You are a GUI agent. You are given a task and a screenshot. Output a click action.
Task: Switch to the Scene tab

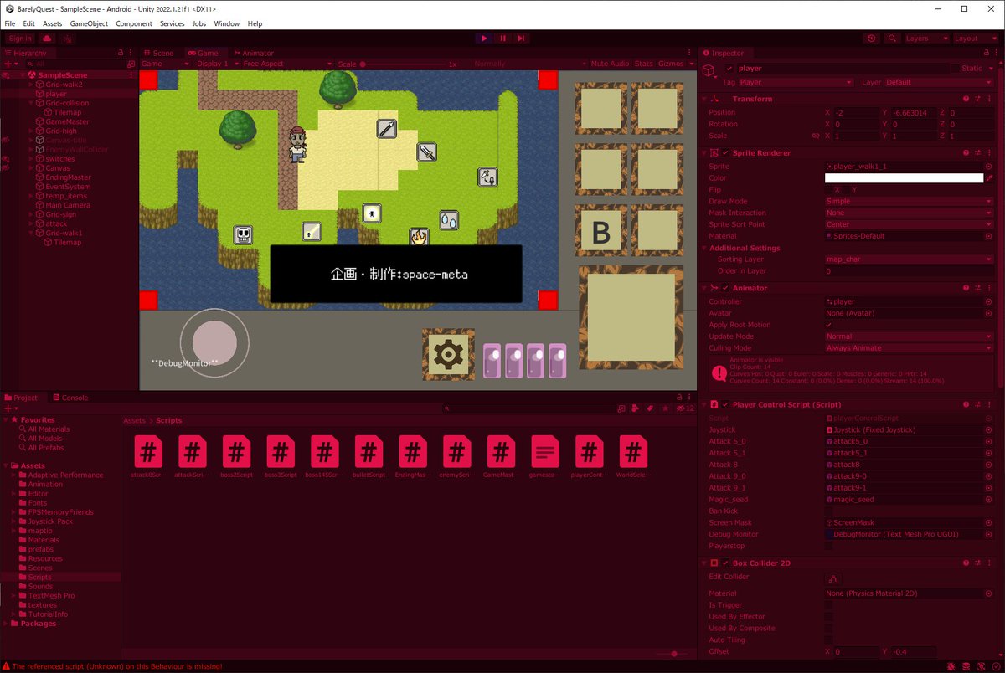coord(158,53)
